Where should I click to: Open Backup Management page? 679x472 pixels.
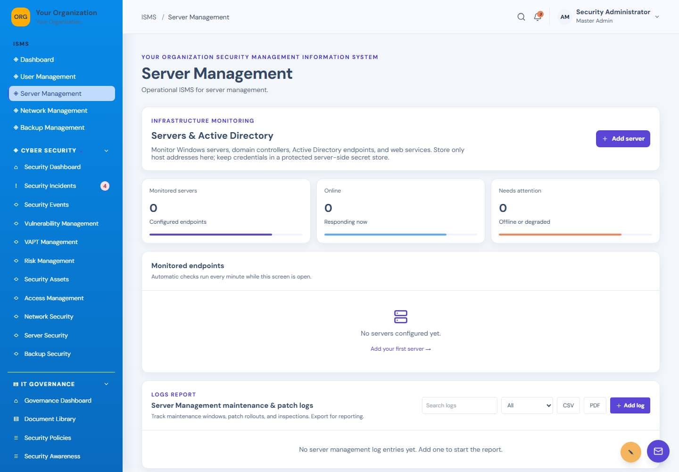point(62,127)
